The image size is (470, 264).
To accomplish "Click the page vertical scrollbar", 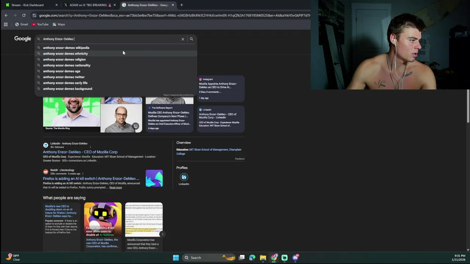I will [x=468, y=106].
